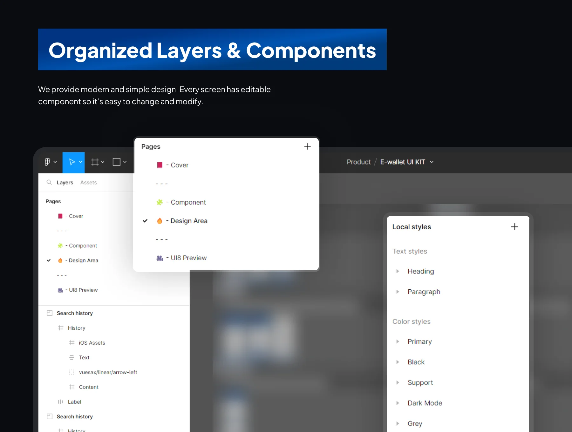Add a new page with plus icon

coord(307,146)
